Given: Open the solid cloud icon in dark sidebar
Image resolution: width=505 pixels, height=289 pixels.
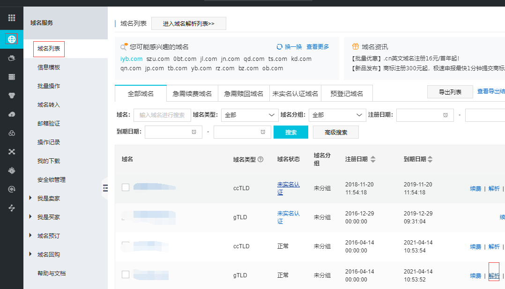Looking at the screenshot, I should tap(12, 114).
